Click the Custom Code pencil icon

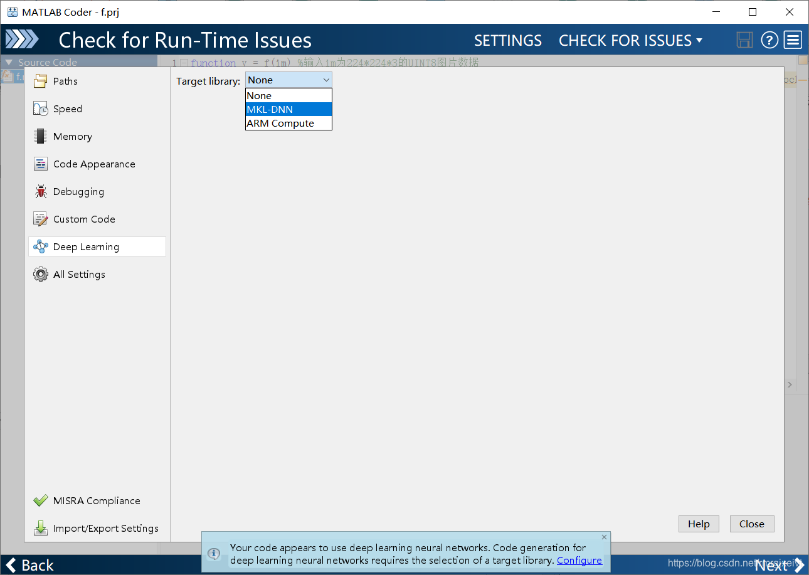coord(41,219)
